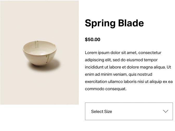This screenshot has width=175, height=131.
Task: Click the 'Select Size' label text
Action: [x=101, y=111]
